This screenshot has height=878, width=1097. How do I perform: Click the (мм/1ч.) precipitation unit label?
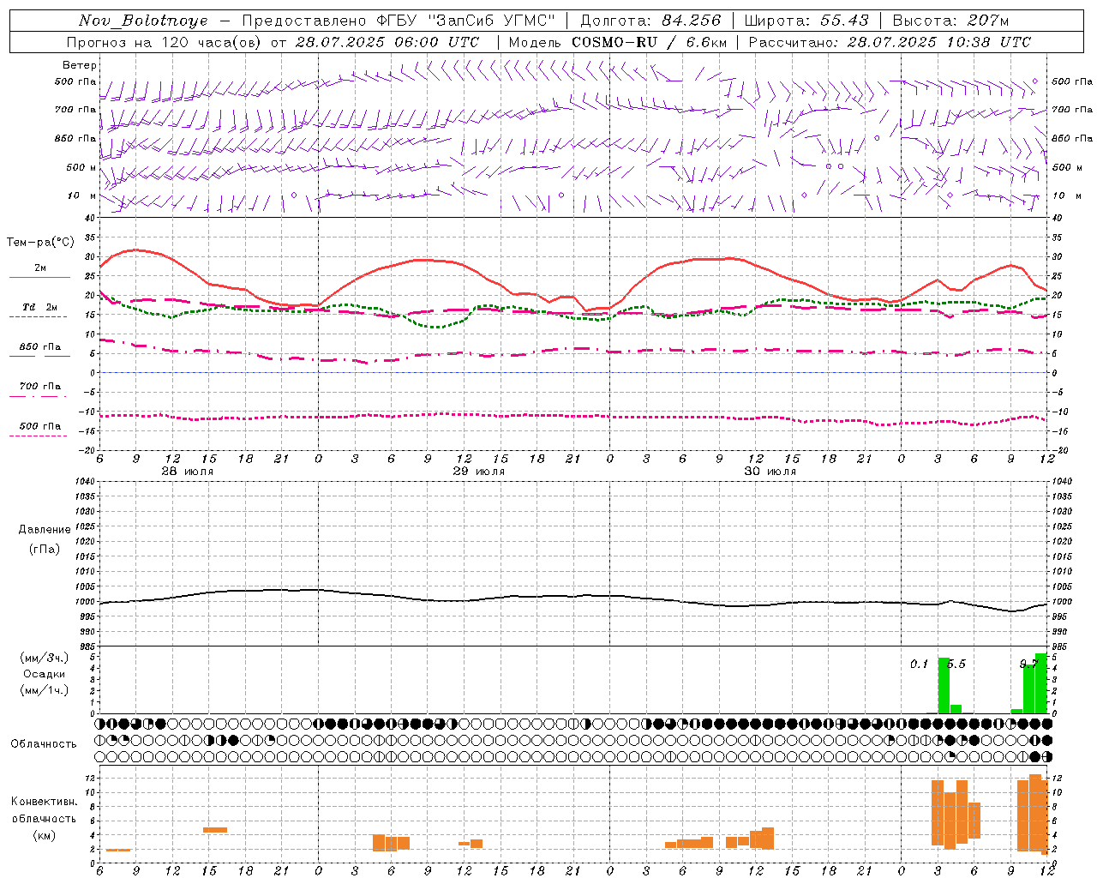(x=45, y=690)
